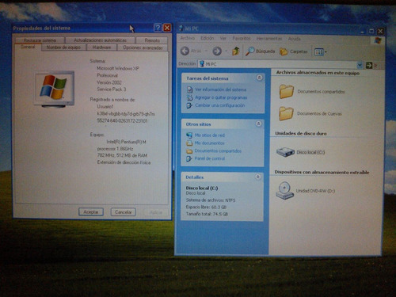Click Service Pack 3 text

(112, 89)
